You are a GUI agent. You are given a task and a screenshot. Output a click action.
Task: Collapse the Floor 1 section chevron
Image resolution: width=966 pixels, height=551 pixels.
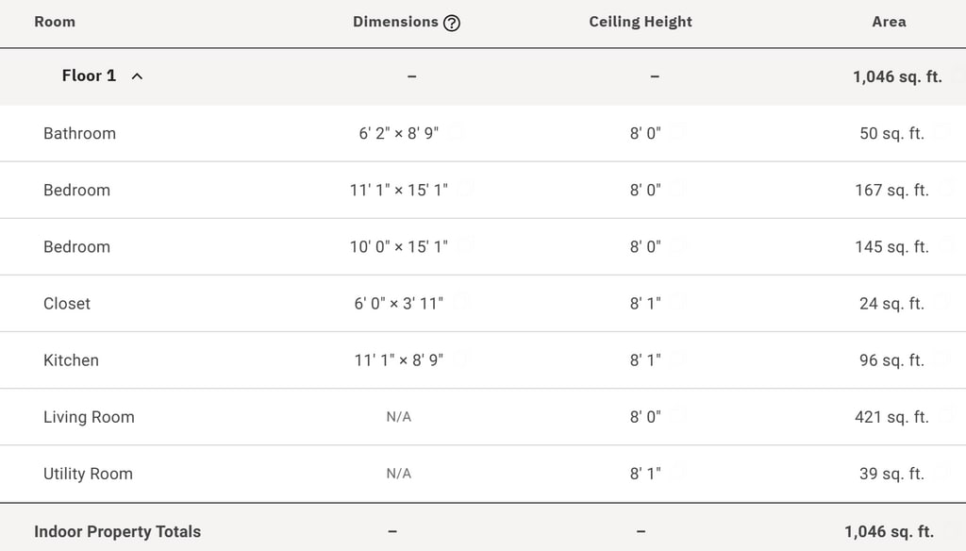click(x=137, y=76)
